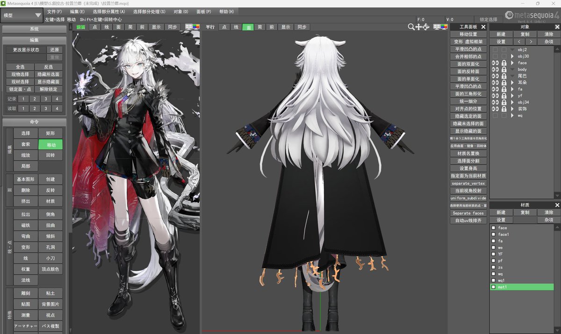The height and width of the screenshot is (334, 561).
Task: Click color swatch of face material
Action: (x=493, y=228)
